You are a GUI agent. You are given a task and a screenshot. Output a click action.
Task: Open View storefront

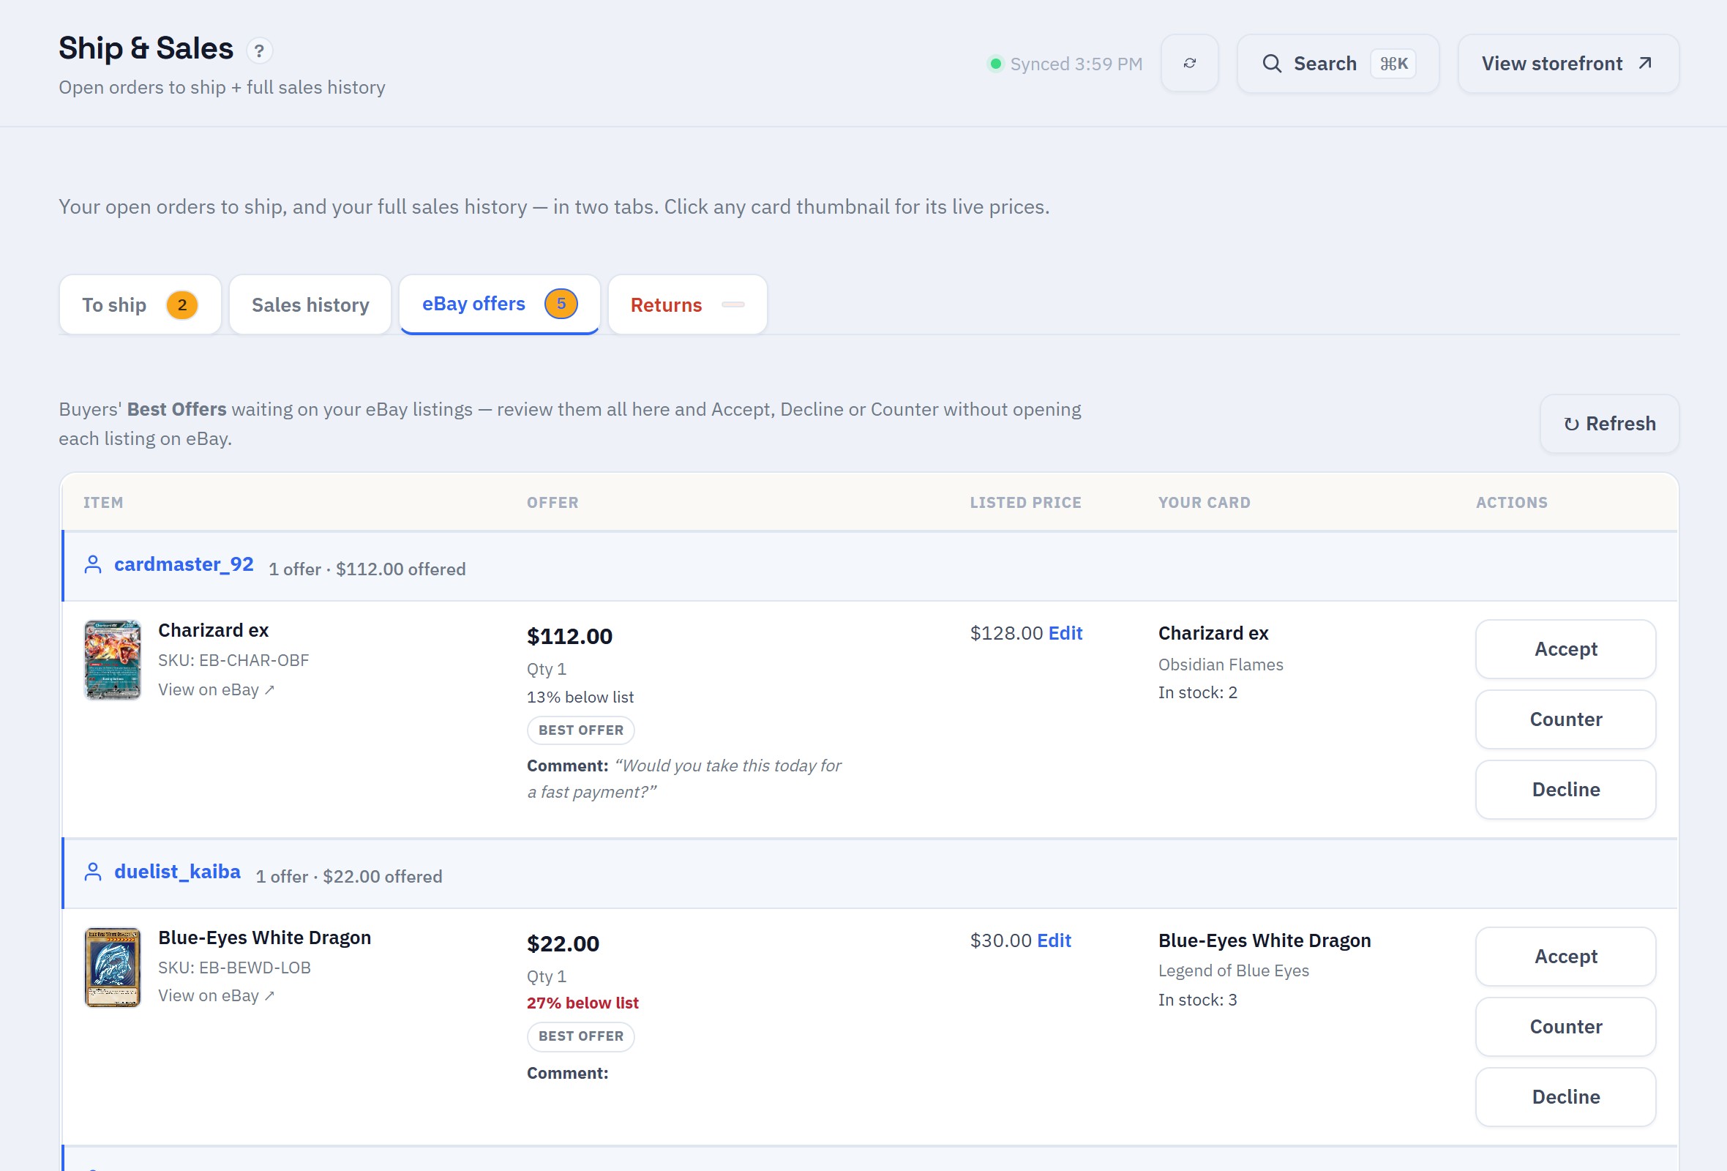pyautogui.click(x=1568, y=64)
